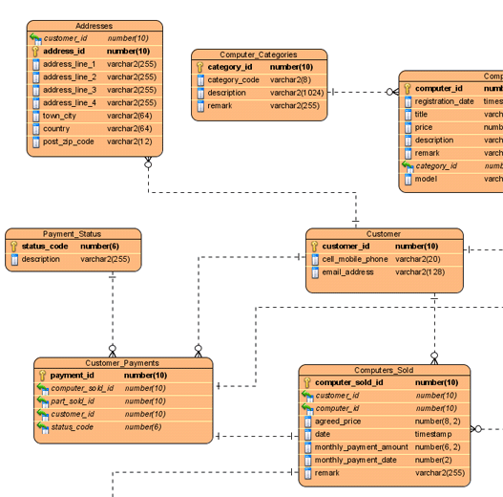
Task: Click the foreign key icon beside Addresses customer_id
Action: (35, 38)
